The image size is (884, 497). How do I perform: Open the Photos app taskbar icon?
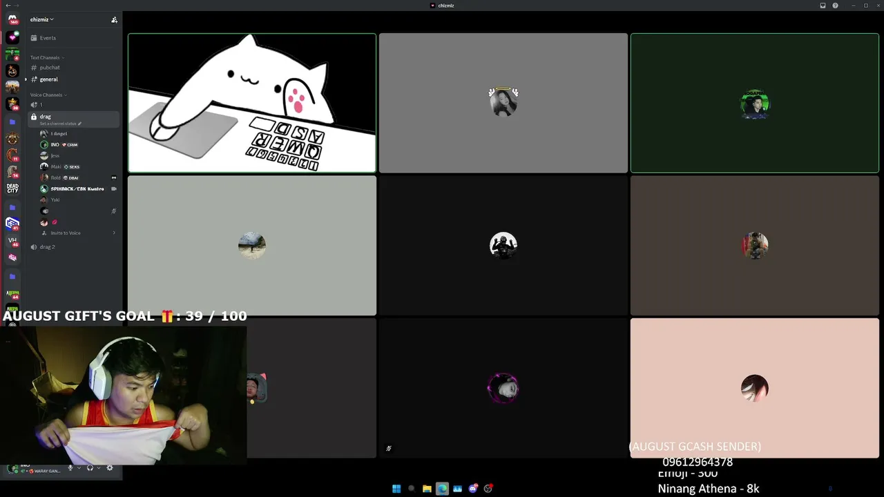(457, 489)
